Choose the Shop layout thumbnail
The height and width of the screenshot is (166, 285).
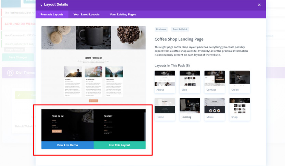239,109
